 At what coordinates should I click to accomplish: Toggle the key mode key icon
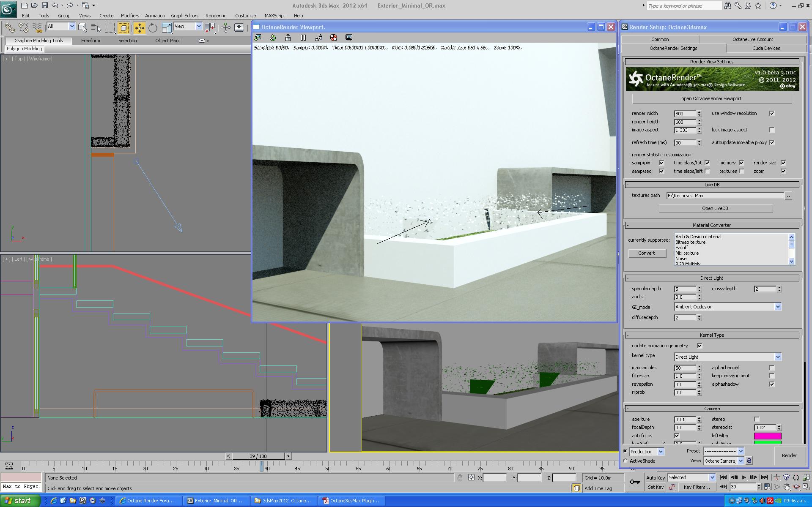point(635,482)
